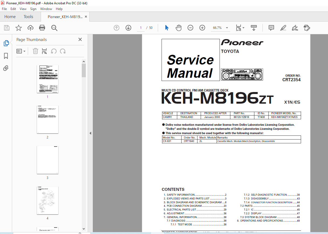Screen dimensions: 328x234
Task: Click thumbnails scrollbar down arrow
Action: (x=84, y=229)
